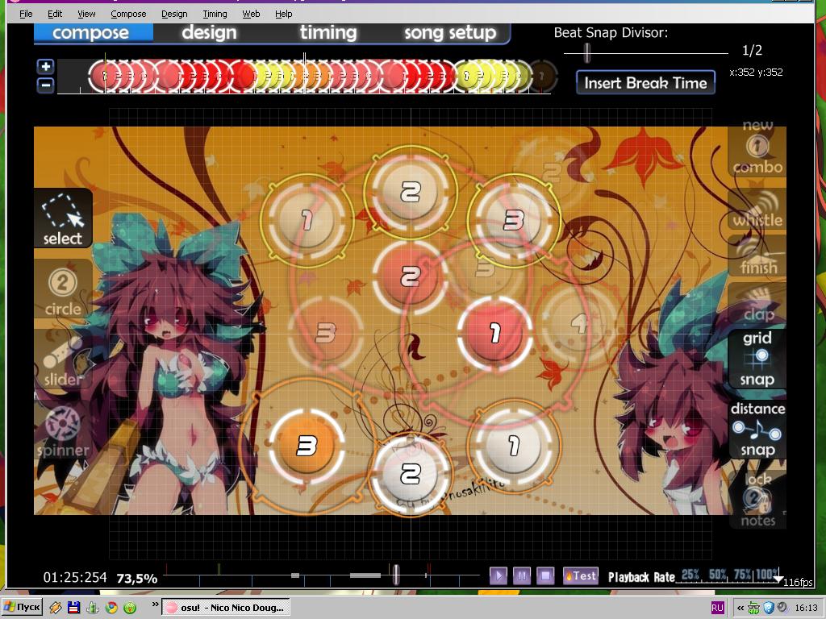Choose the select tool
Viewport: 826px width, 619px height.
point(63,218)
